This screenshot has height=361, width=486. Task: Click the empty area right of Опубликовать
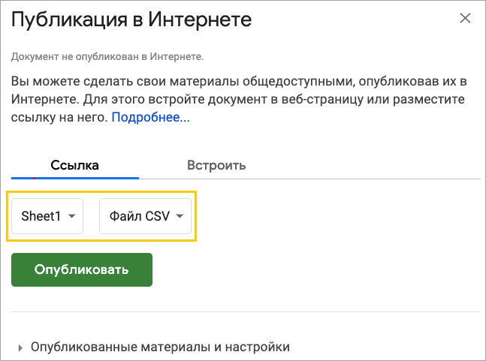click(315, 269)
